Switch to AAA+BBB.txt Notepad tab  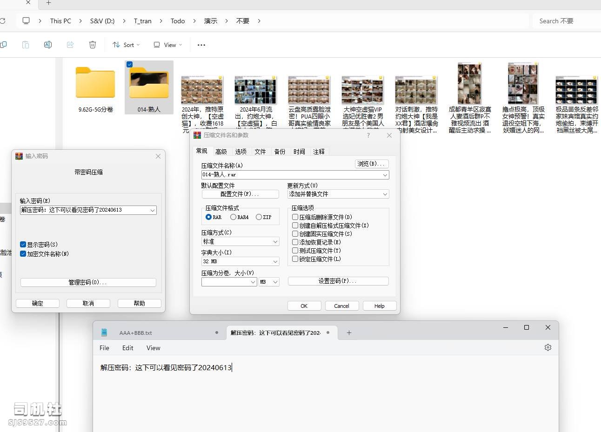(160, 332)
